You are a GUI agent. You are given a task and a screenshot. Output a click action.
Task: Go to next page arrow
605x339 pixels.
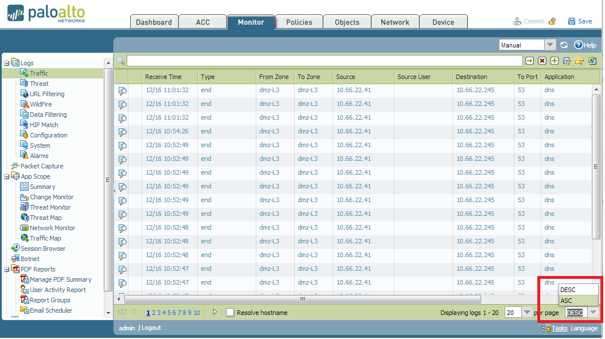215,312
